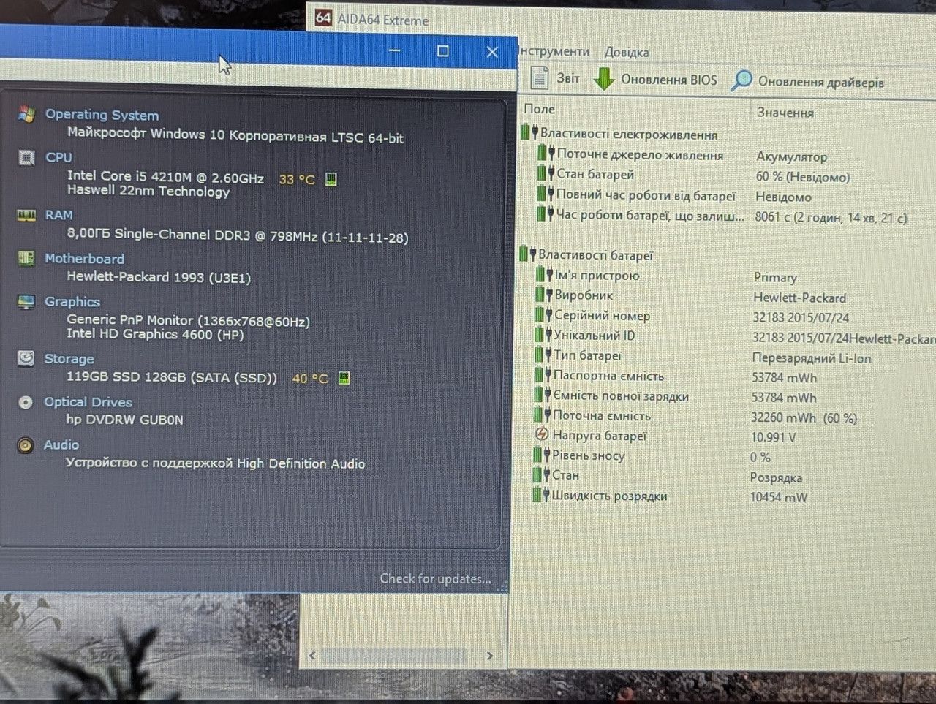The image size is (936, 704).
Task: Click the icon beside Стан батарей
Action: coord(546,173)
